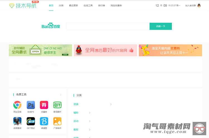Image resolution: width=209 pixels, height=138 pixels.
Task: Expand the 资源 category chevron
Action: (x=111, y=104)
